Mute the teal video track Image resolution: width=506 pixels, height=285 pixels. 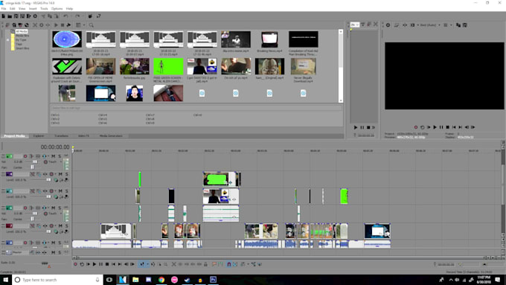tap(60, 191)
